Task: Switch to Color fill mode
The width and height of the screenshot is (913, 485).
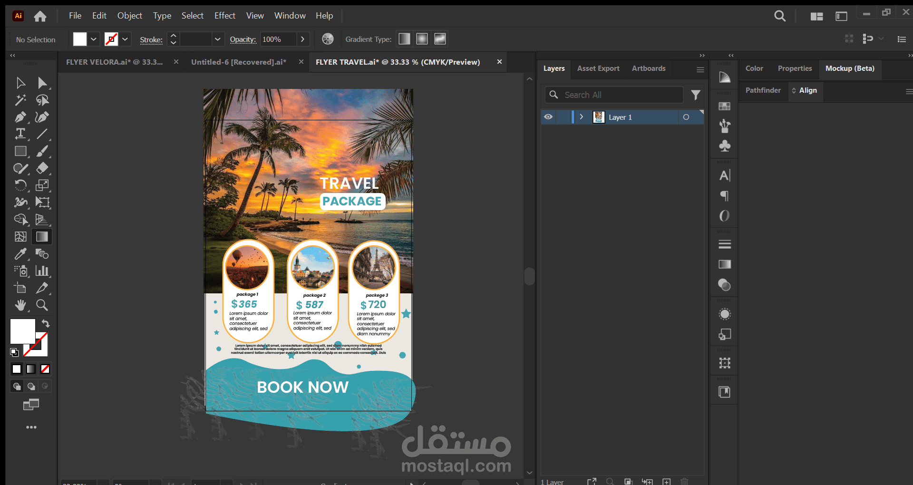Action: (17, 369)
